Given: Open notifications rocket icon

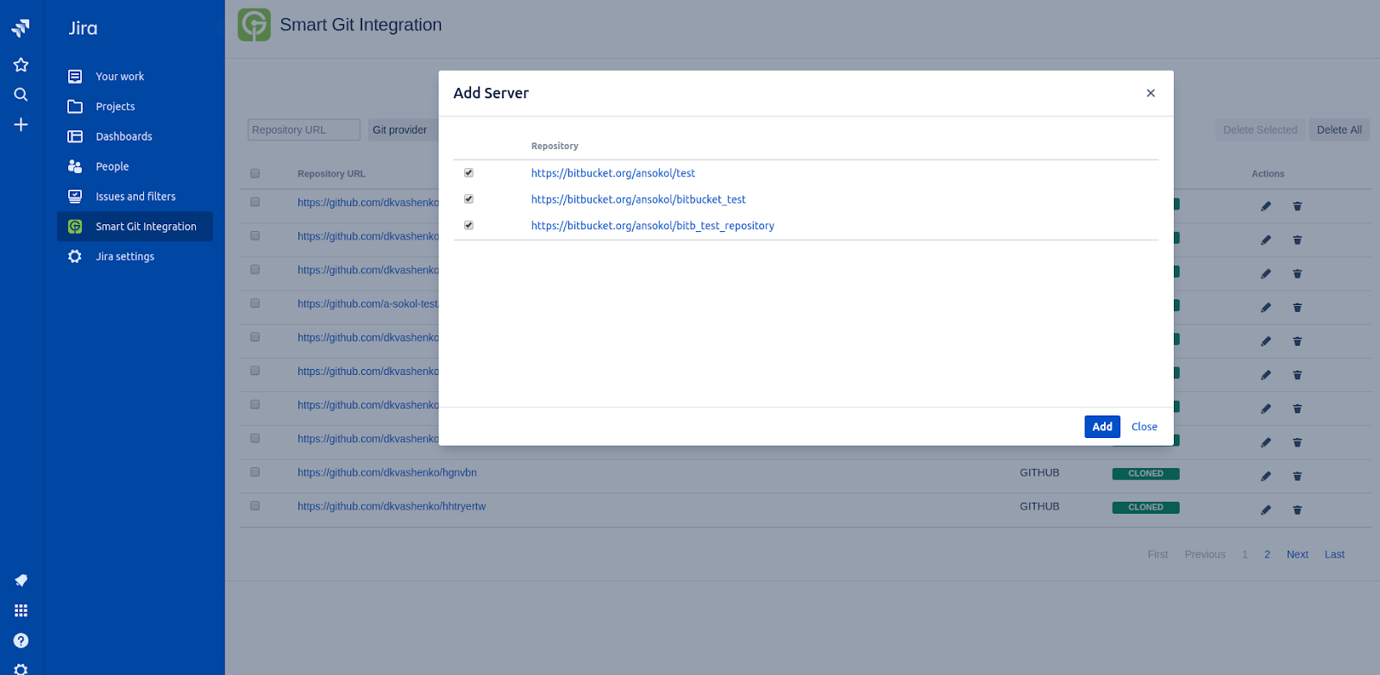Looking at the screenshot, I should click(21, 580).
